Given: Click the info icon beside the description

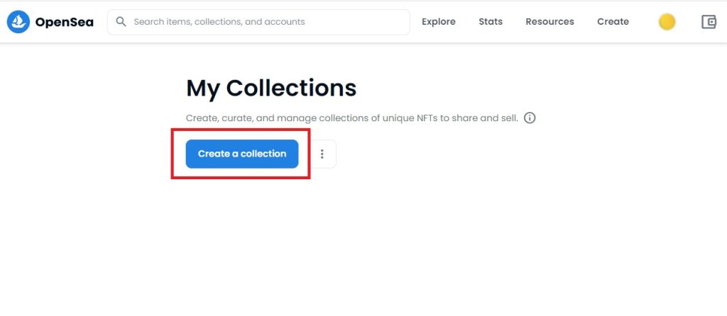Looking at the screenshot, I should click(530, 118).
